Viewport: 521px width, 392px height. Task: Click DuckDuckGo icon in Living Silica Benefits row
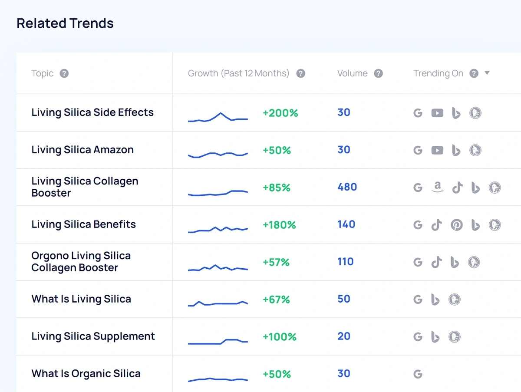click(495, 225)
